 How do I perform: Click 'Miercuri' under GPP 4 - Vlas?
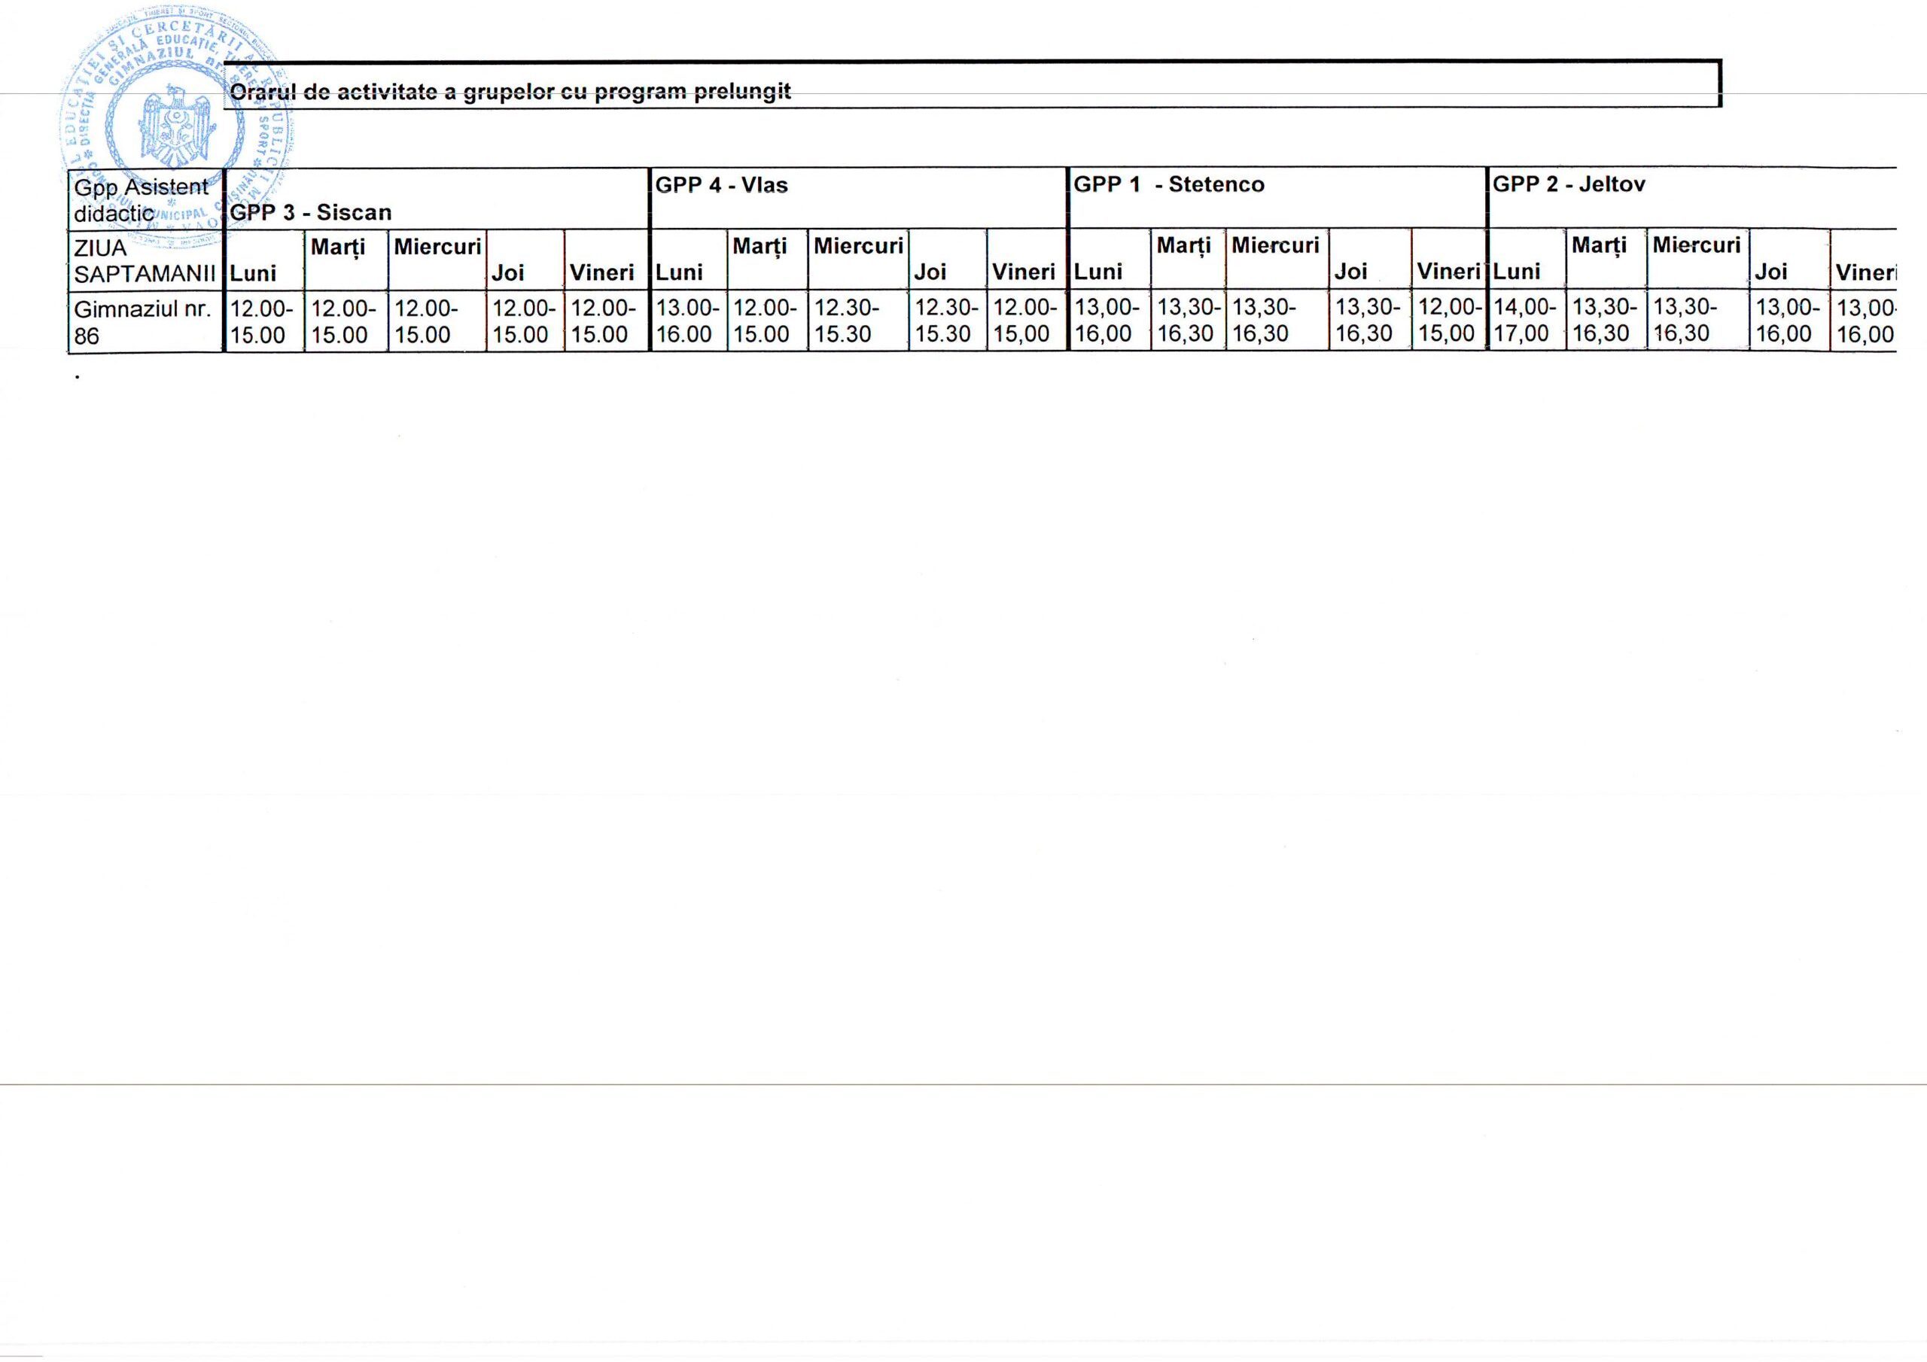[858, 247]
